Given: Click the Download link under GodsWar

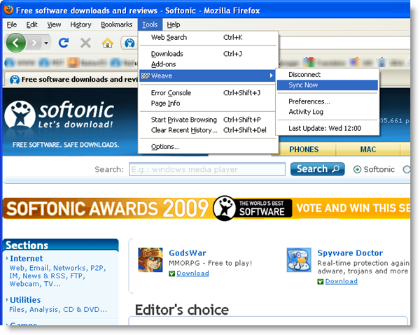Looking at the screenshot, I should point(192,273).
